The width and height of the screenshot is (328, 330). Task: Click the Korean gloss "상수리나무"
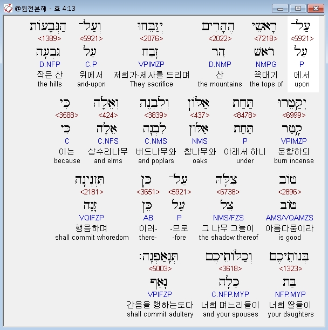pos(108,152)
